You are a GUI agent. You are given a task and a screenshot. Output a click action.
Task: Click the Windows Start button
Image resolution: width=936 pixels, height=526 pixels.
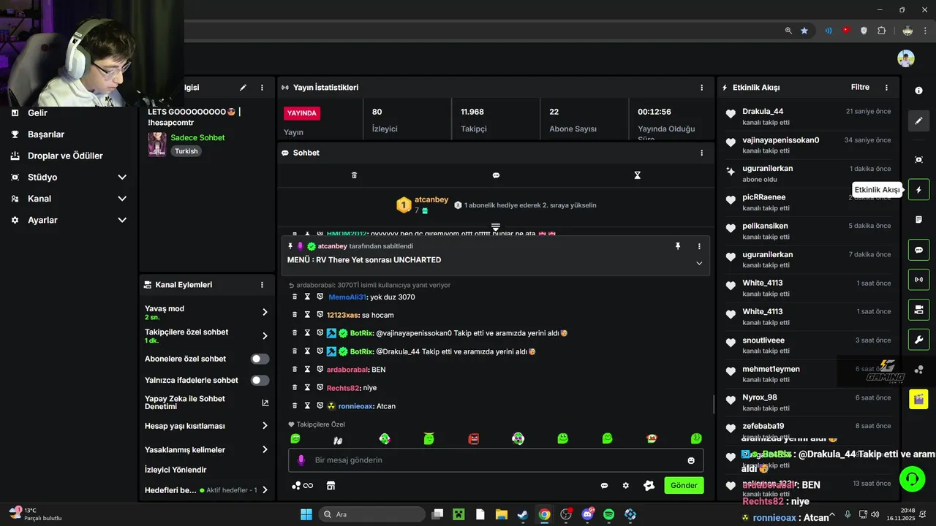[306, 514]
